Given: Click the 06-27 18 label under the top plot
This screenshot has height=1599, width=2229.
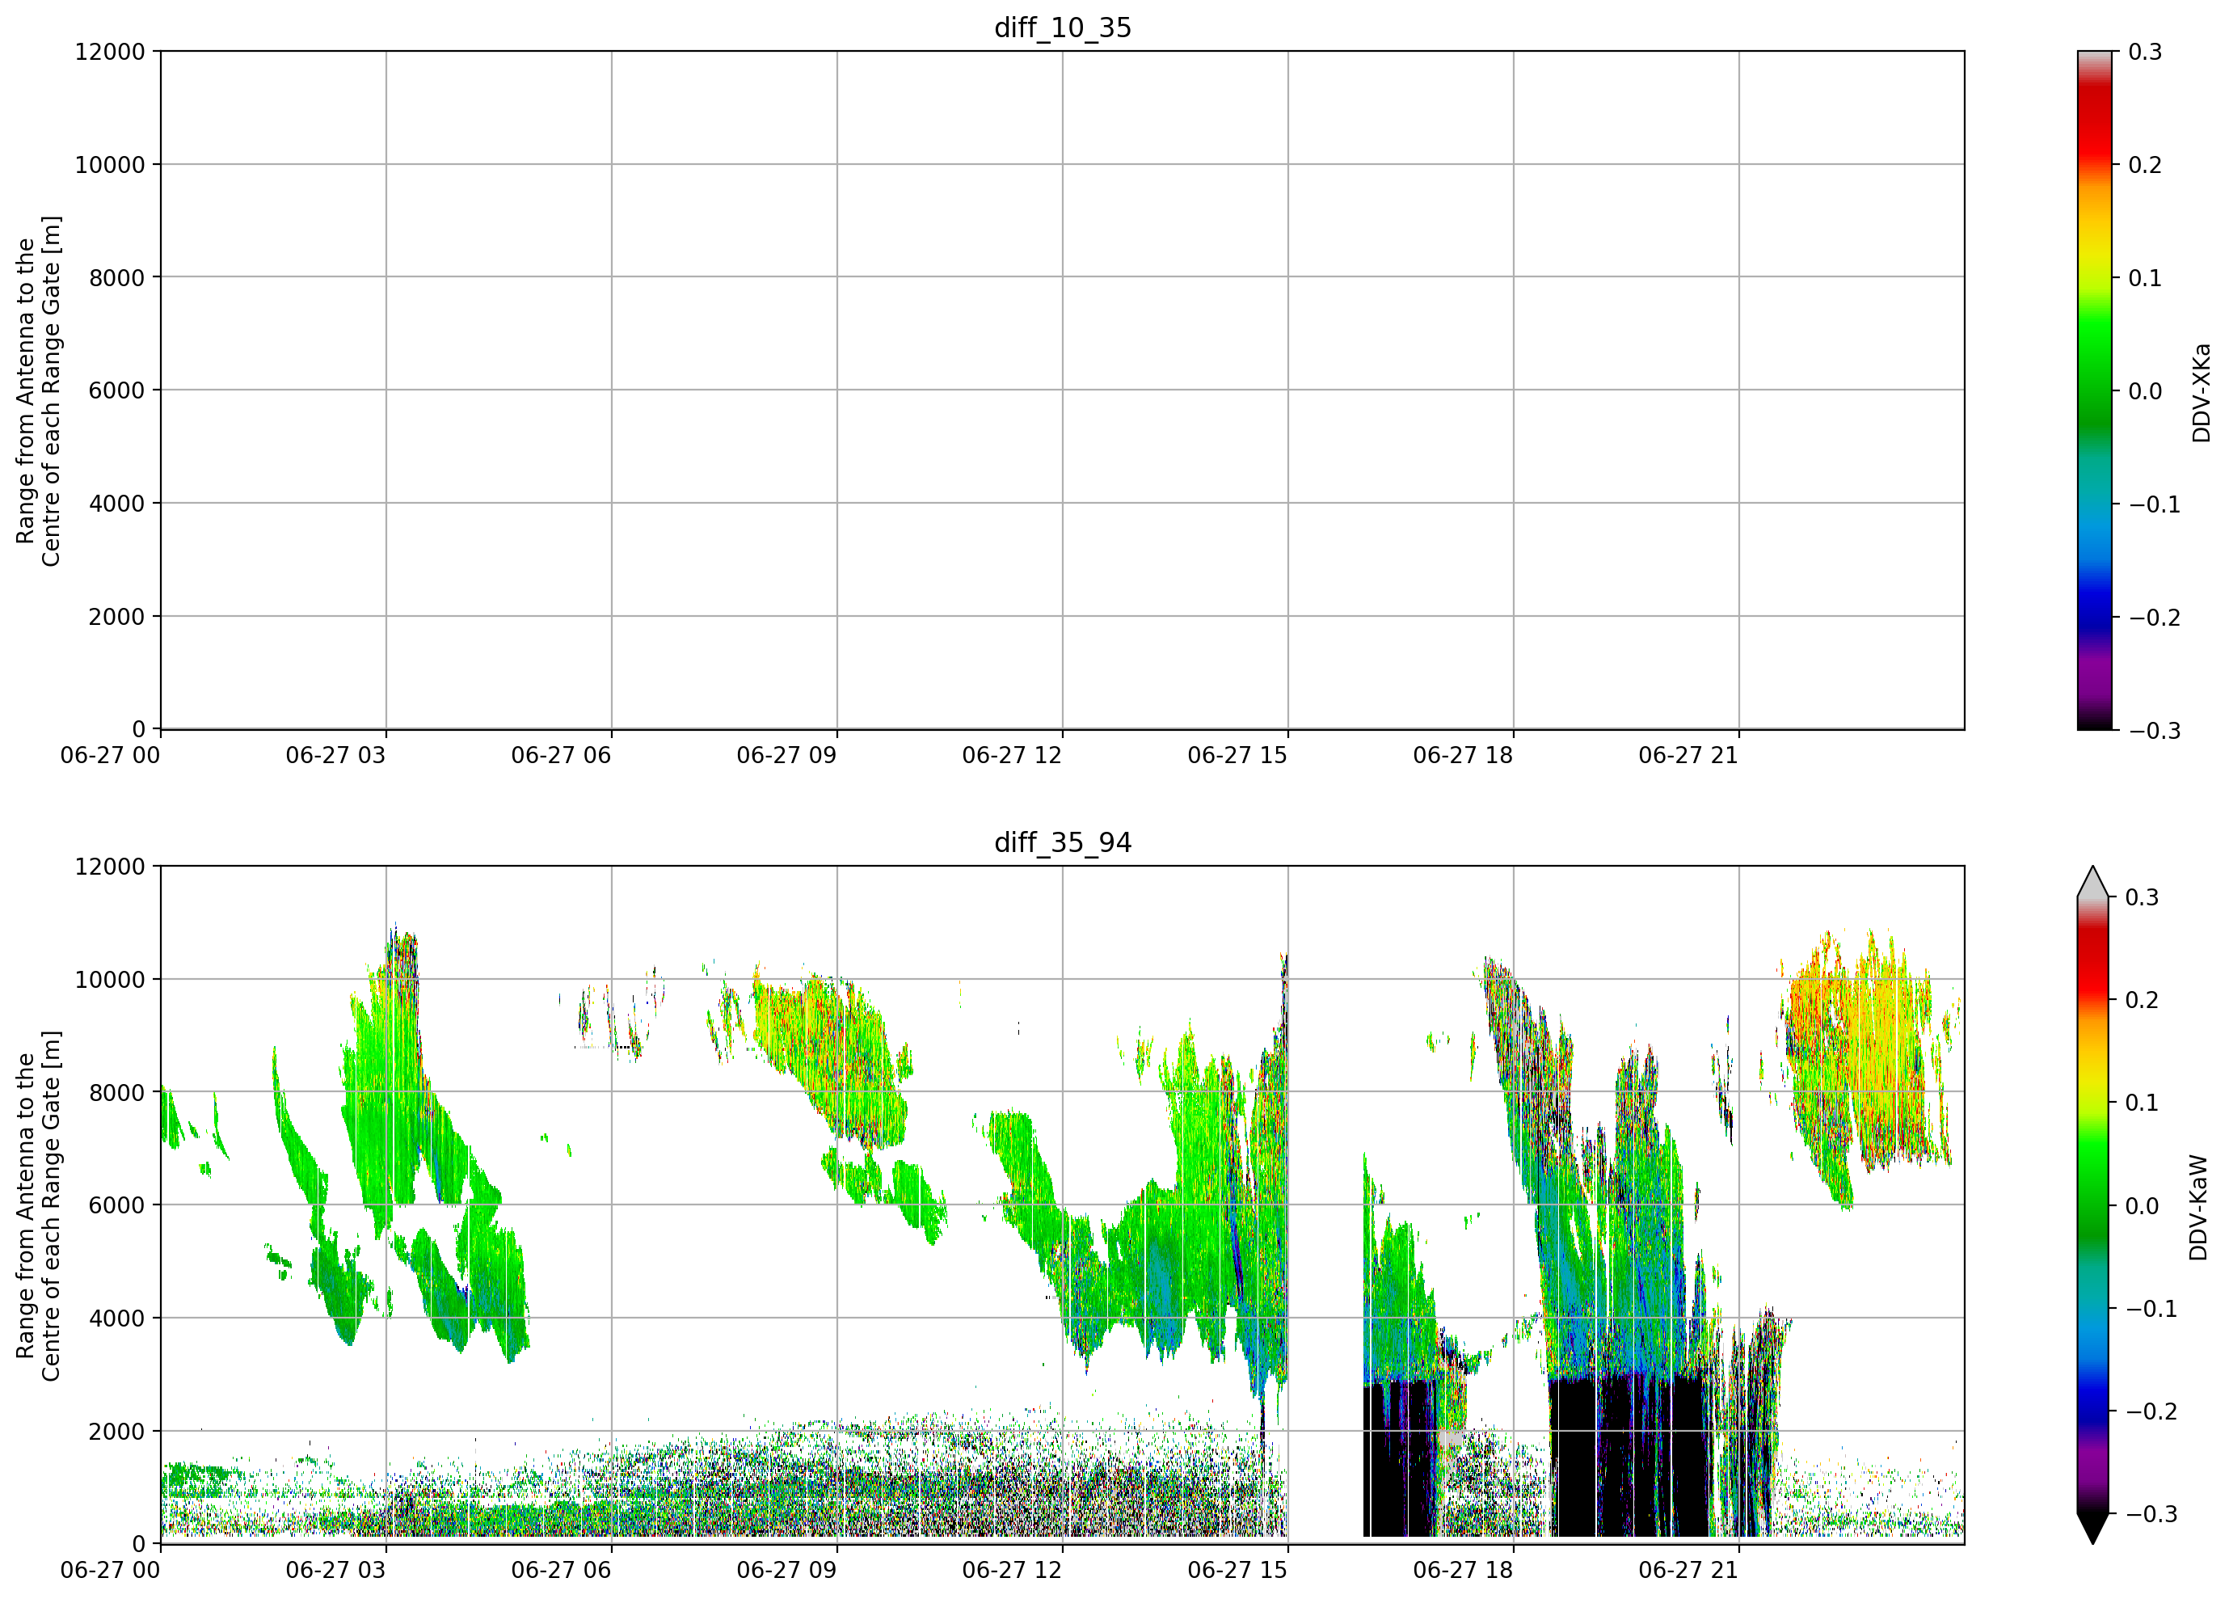Looking at the screenshot, I should coord(1464,755).
